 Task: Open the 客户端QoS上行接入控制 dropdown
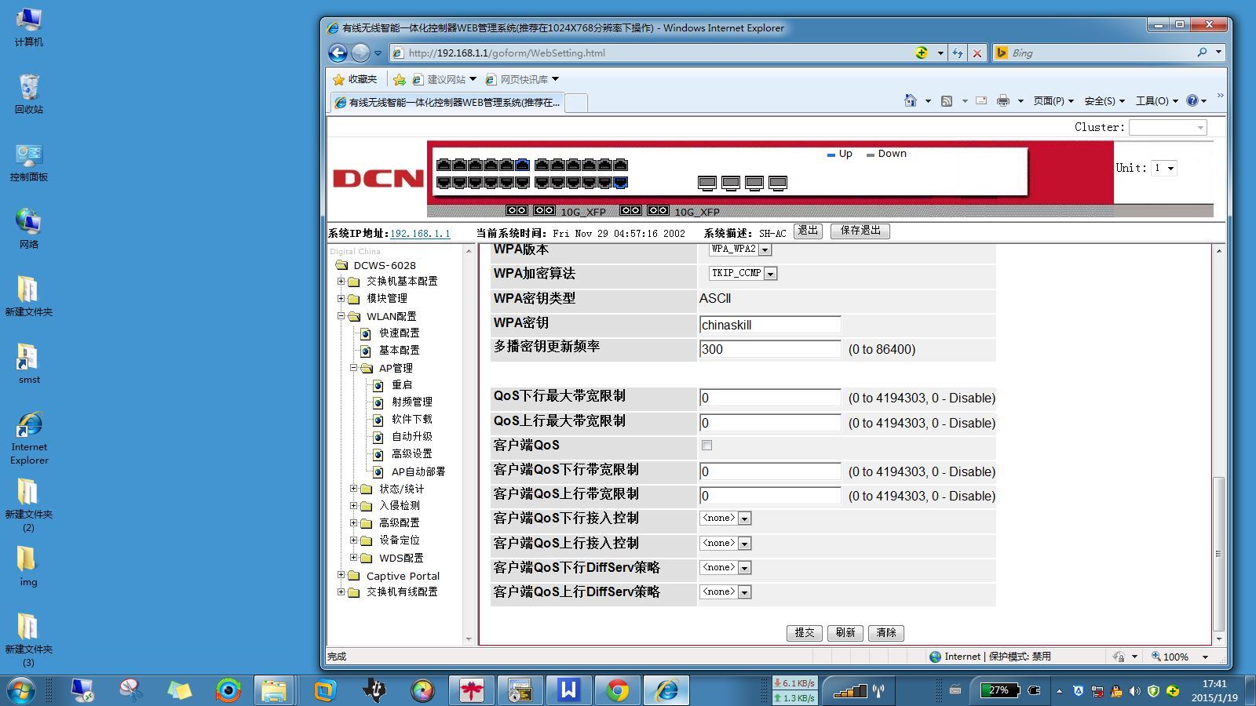tap(725, 544)
